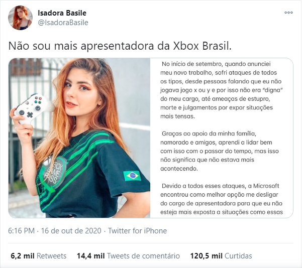View the 120,5 mil Curtidas list
The height and width of the screenshot is (268, 302).
pos(221,256)
